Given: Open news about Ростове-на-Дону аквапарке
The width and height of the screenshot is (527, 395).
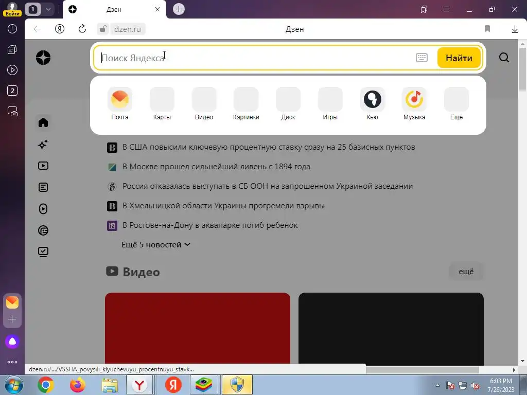Looking at the screenshot, I should [210, 225].
